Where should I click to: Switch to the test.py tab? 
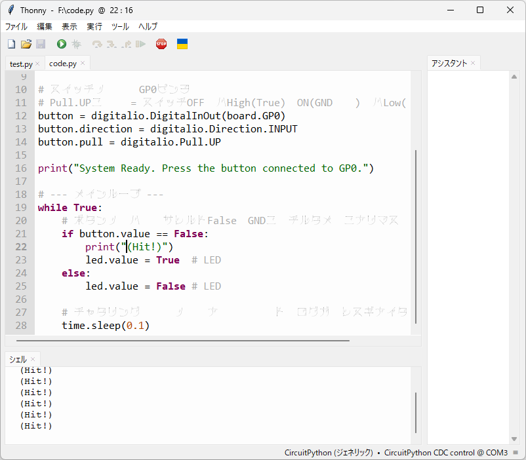21,64
